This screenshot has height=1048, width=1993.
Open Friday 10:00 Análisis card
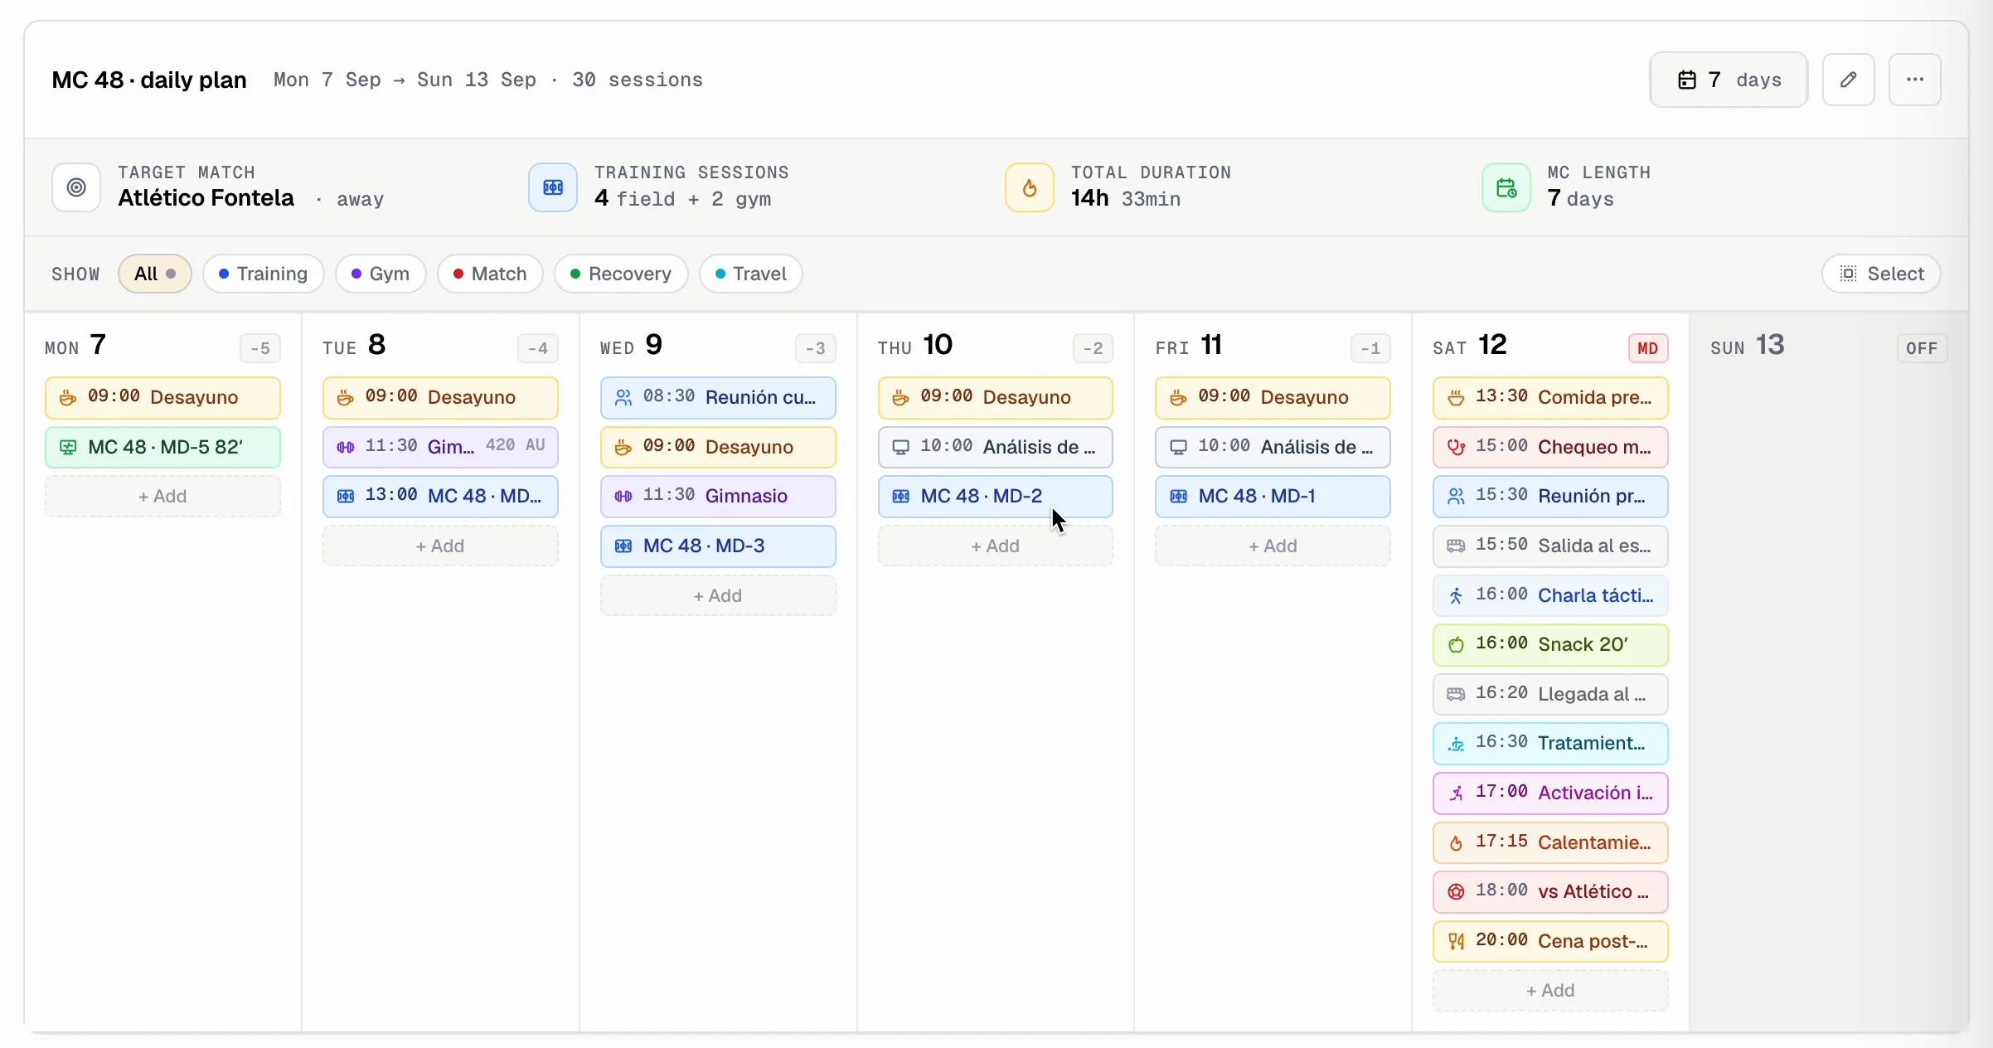coord(1273,447)
